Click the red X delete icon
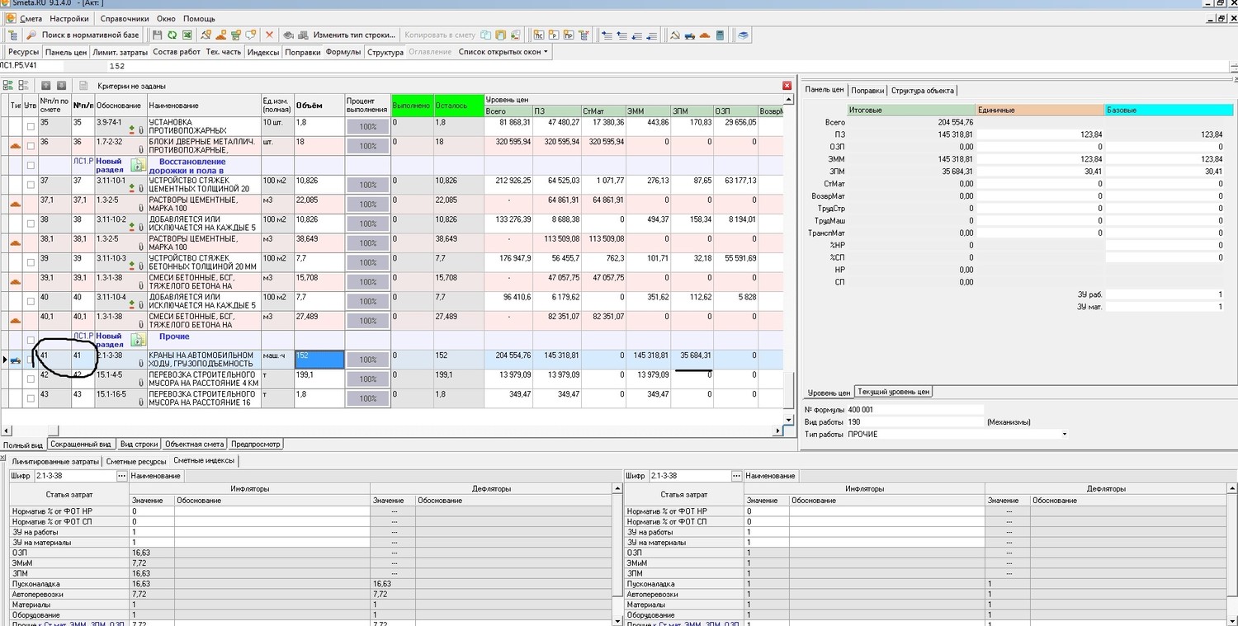 tap(269, 35)
